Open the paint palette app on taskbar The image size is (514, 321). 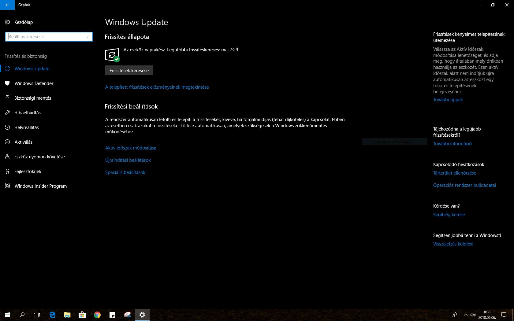coord(127,315)
